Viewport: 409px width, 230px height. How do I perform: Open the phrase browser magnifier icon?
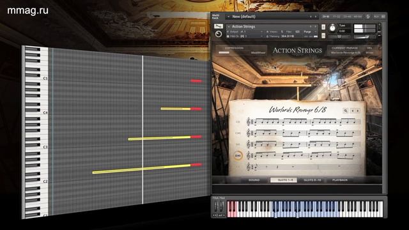tap(346, 111)
